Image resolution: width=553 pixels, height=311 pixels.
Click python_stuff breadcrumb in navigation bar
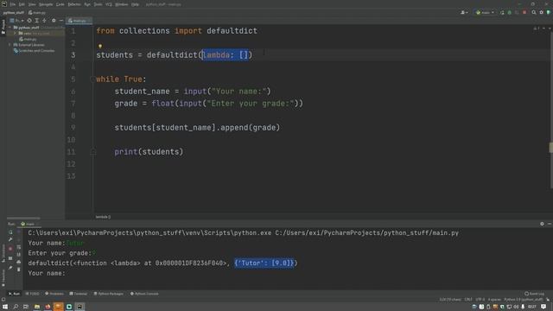(14, 12)
